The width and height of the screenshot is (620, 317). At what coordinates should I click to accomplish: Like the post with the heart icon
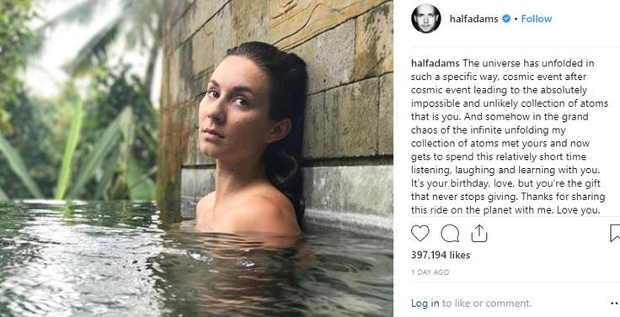point(420,233)
